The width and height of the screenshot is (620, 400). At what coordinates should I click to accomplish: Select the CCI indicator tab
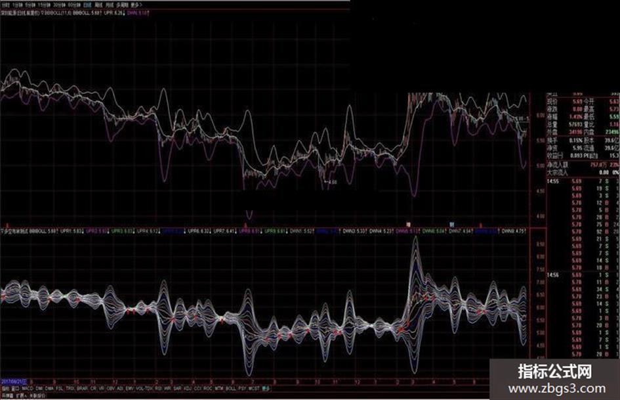(x=197, y=389)
